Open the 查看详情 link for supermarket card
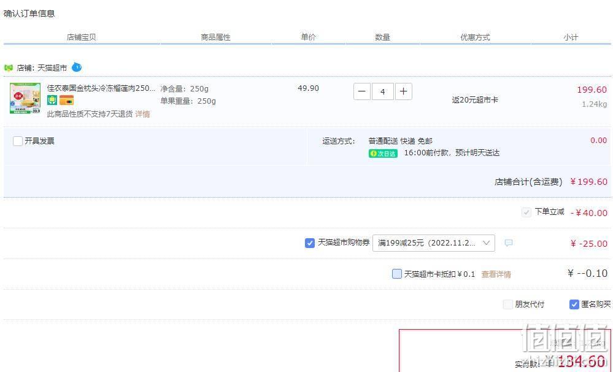Image resolution: width=613 pixels, height=372 pixels. (x=496, y=274)
